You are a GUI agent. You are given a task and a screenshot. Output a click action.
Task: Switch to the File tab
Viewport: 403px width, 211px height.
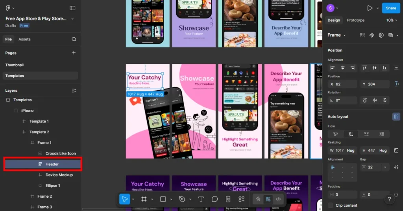pos(9,39)
